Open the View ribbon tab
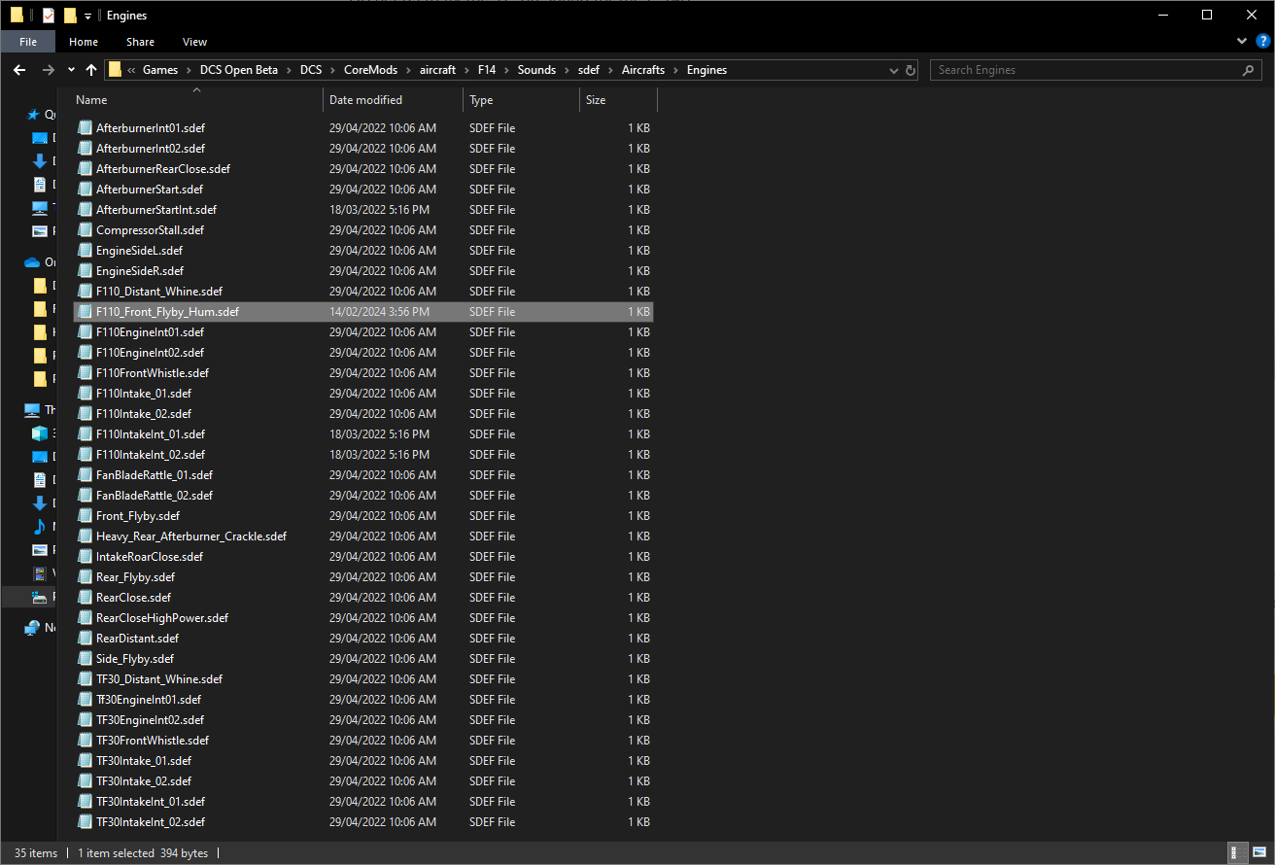This screenshot has height=865, width=1275. 195,42
